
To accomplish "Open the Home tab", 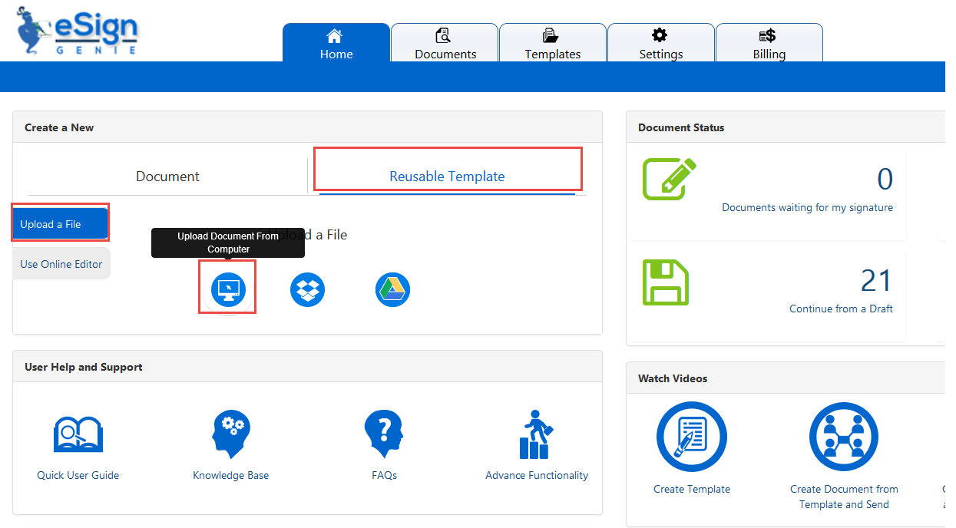I will click(x=336, y=43).
